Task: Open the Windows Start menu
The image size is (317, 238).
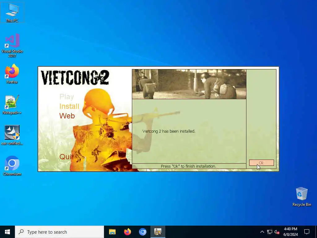Action: [7, 232]
